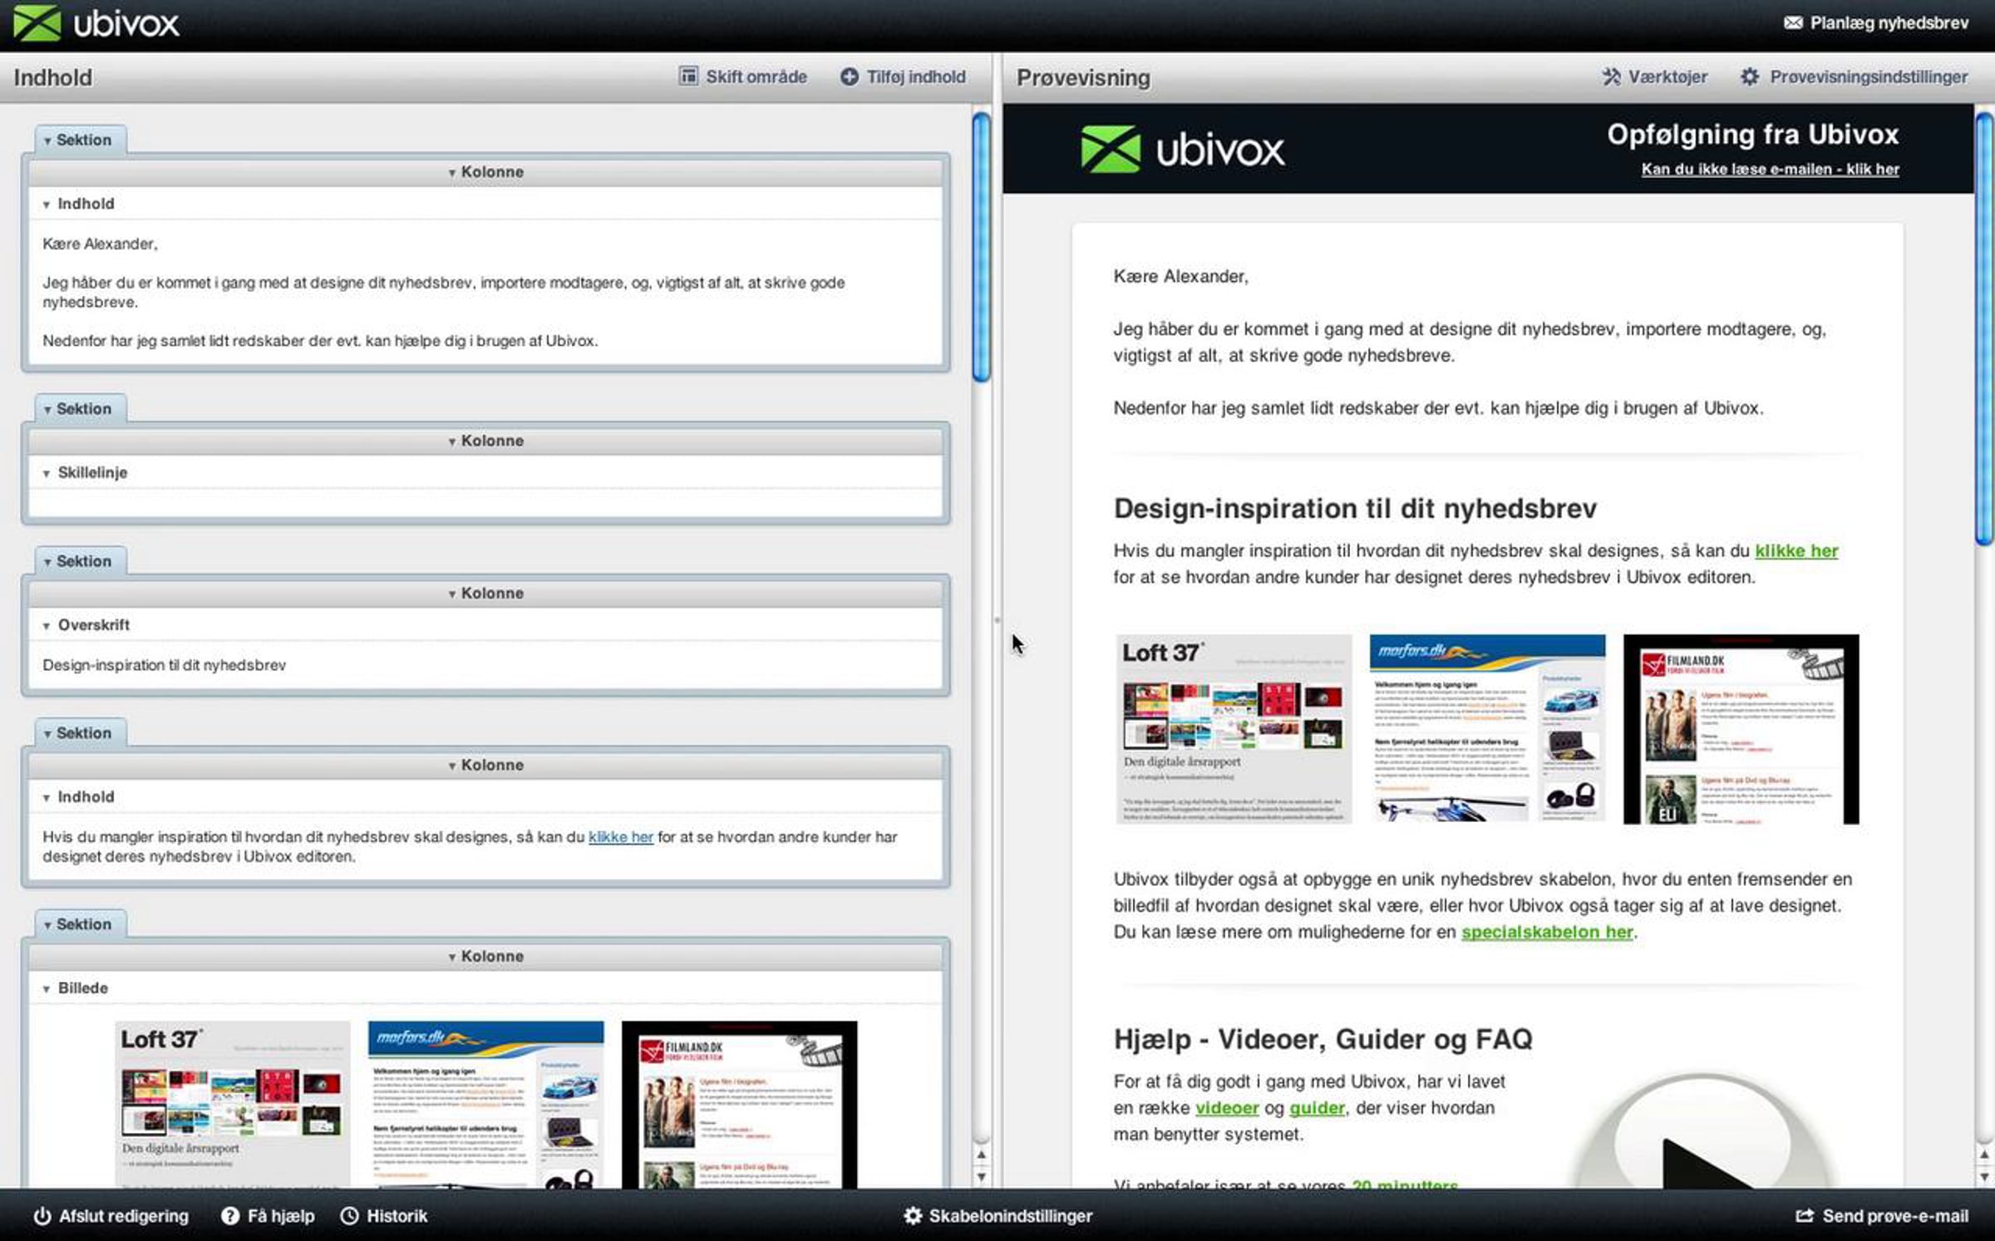The image size is (1995, 1241).
Task: Open the 'guider' link in preview
Action: (x=1317, y=1108)
